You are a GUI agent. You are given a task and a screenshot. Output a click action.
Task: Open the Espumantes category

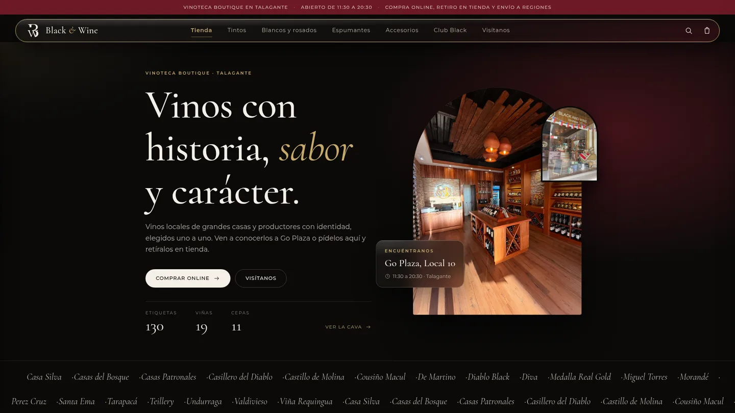(351, 30)
